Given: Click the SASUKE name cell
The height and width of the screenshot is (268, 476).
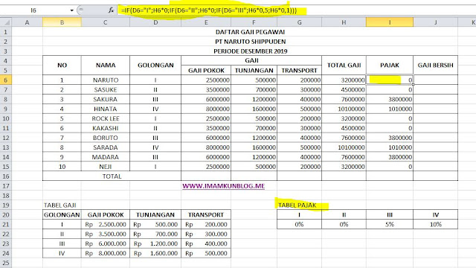Looking at the screenshot, I should click(106, 89).
